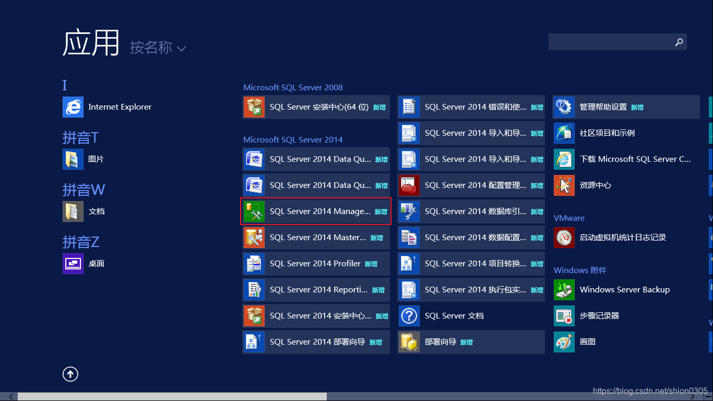Click the 拼音T group heading
713x401 pixels.
(81, 137)
